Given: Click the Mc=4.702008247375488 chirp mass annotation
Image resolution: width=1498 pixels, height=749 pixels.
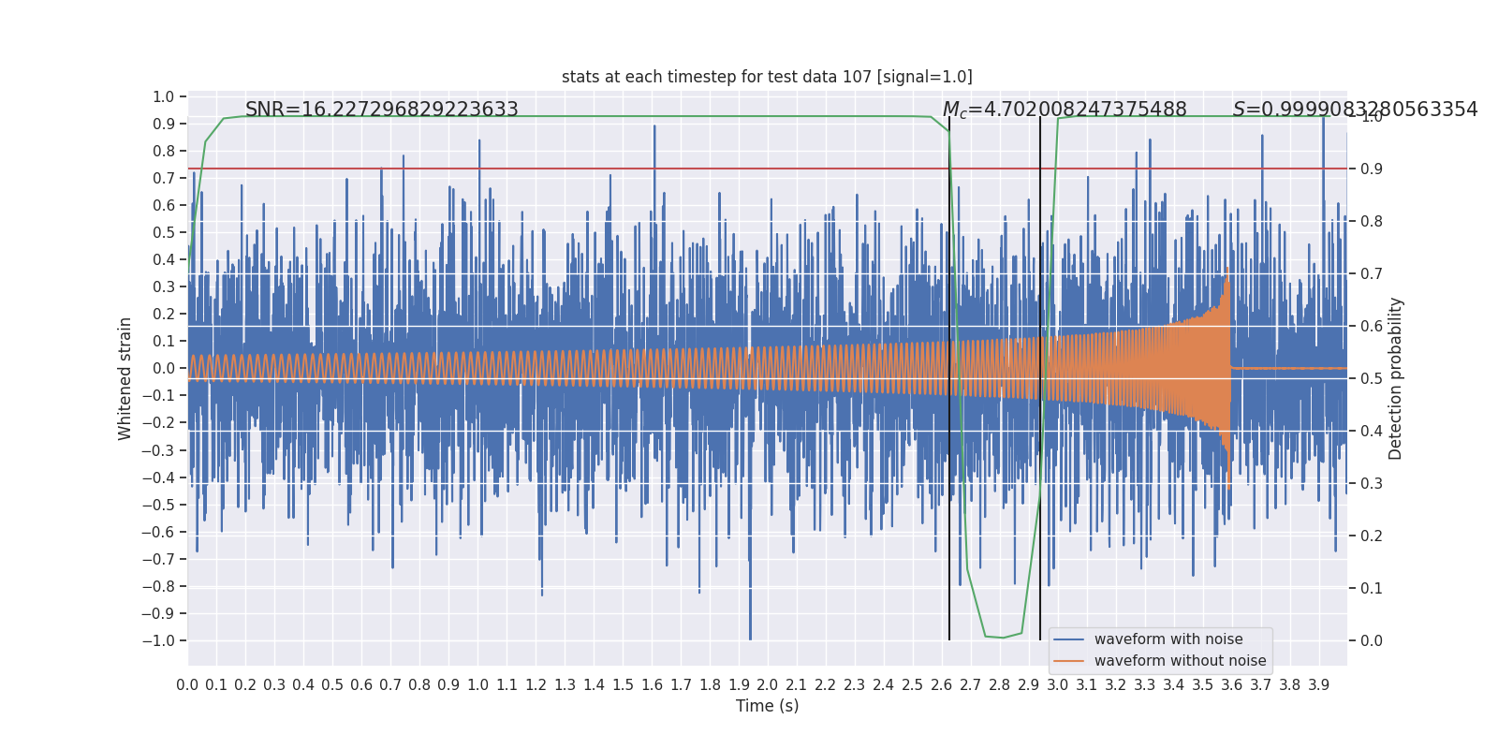Looking at the screenshot, I should [x=1065, y=110].
